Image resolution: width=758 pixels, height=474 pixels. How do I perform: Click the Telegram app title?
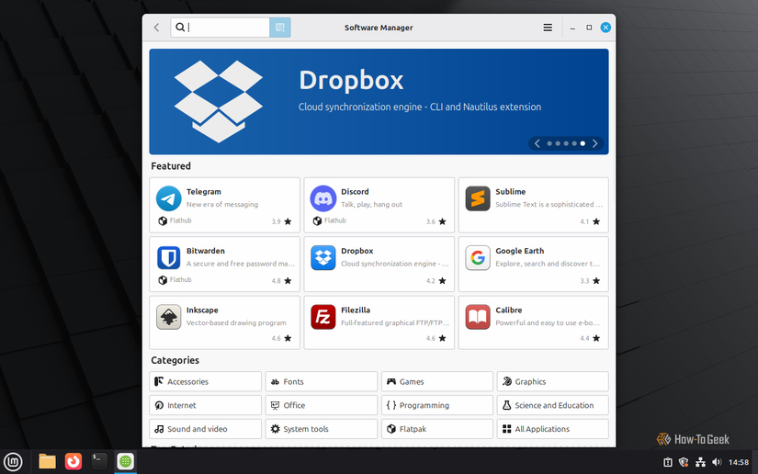tap(204, 192)
